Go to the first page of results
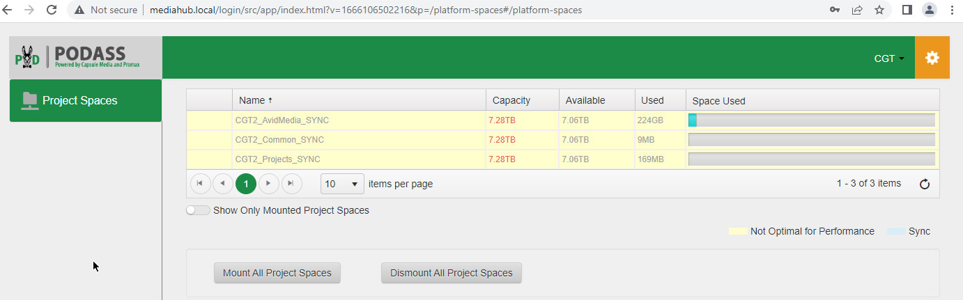 pyautogui.click(x=199, y=184)
